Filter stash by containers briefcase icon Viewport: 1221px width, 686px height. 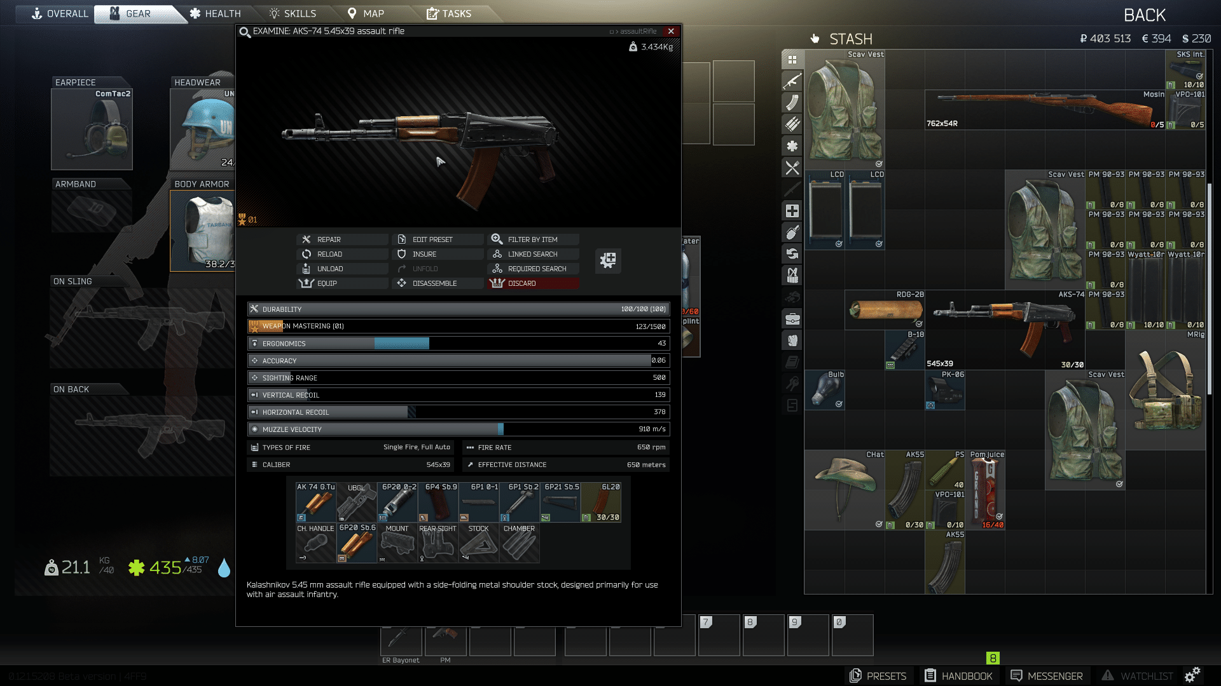(x=792, y=319)
